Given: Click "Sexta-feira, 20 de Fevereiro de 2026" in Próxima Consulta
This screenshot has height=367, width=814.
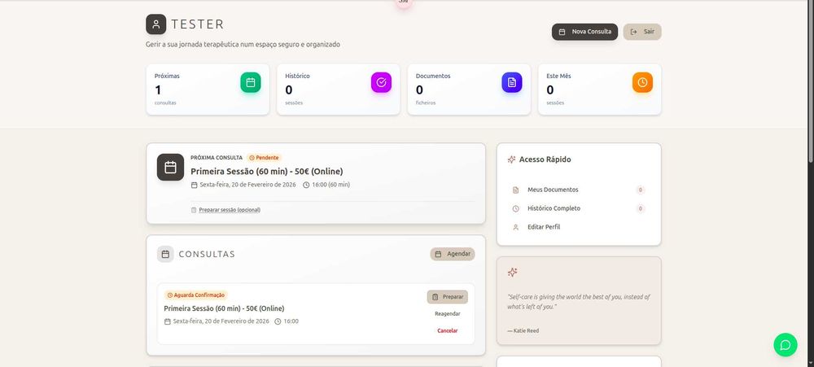Looking at the screenshot, I should 247,185.
